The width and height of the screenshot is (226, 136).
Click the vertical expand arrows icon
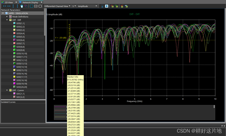(13, 6)
